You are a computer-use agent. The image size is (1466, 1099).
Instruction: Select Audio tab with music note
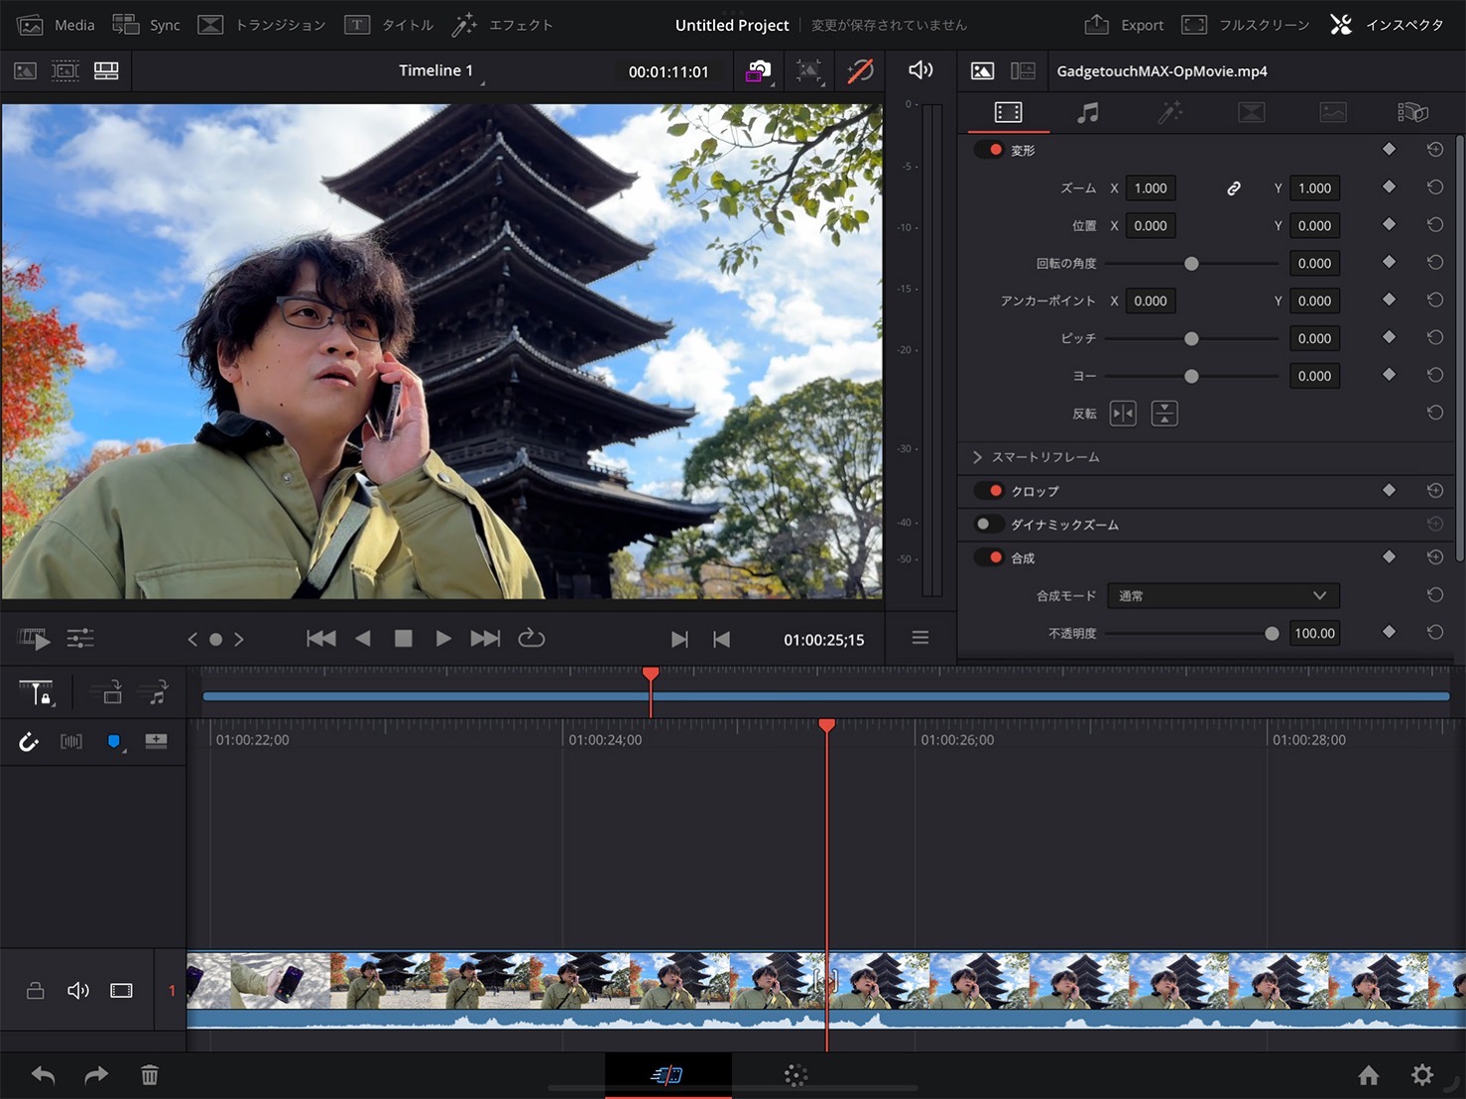click(x=1088, y=112)
